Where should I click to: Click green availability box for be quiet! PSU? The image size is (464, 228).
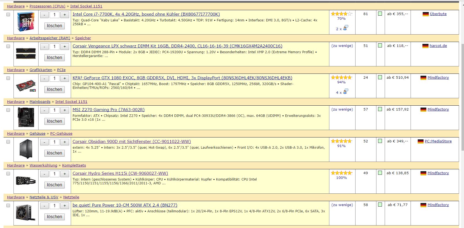(x=380, y=205)
